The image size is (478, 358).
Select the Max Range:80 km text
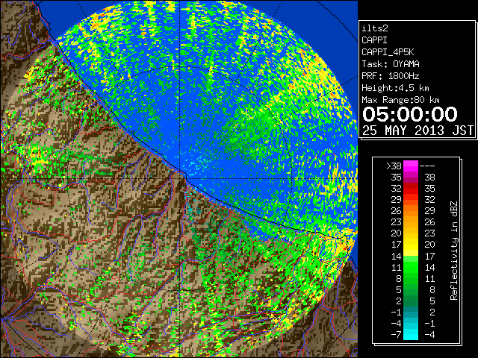coord(400,100)
